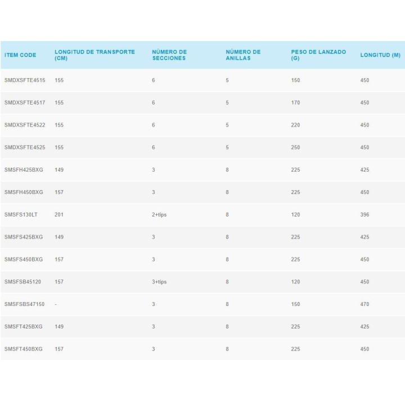Click the 396 length value
This screenshot has height=405, width=405.
[364, 215]
